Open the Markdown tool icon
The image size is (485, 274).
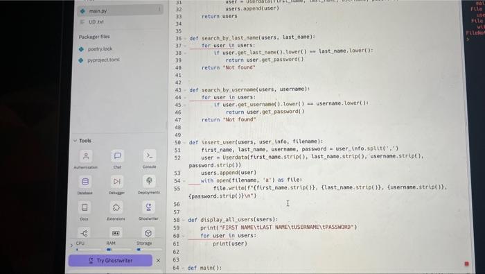[116, 233]
